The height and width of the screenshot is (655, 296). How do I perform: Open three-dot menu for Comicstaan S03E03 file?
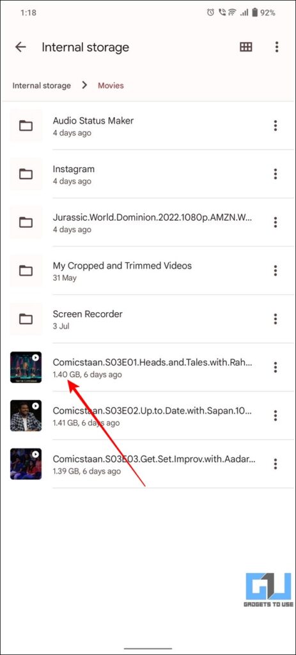click(x=275, y=464)
